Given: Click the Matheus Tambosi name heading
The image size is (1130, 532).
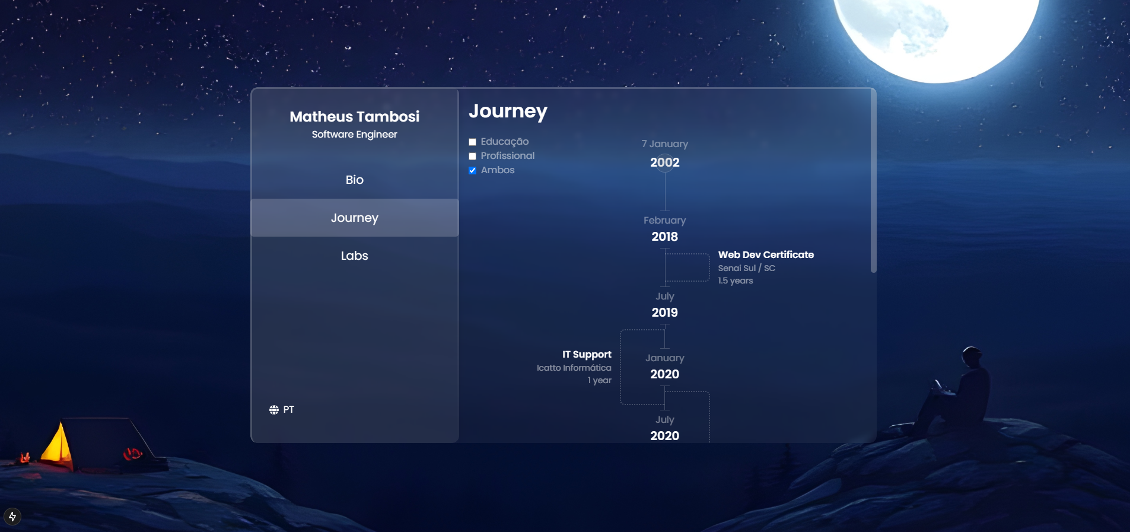Looking at the screenshot, I should point(355,116).
